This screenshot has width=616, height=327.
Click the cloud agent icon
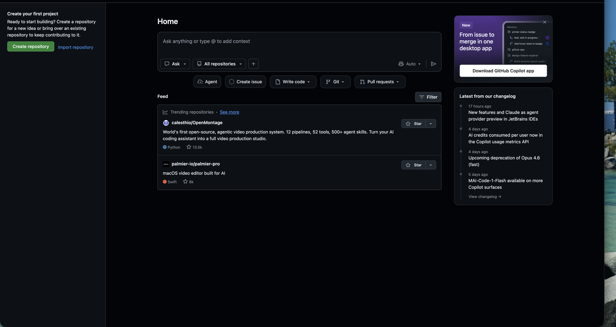tap(200, 82)
